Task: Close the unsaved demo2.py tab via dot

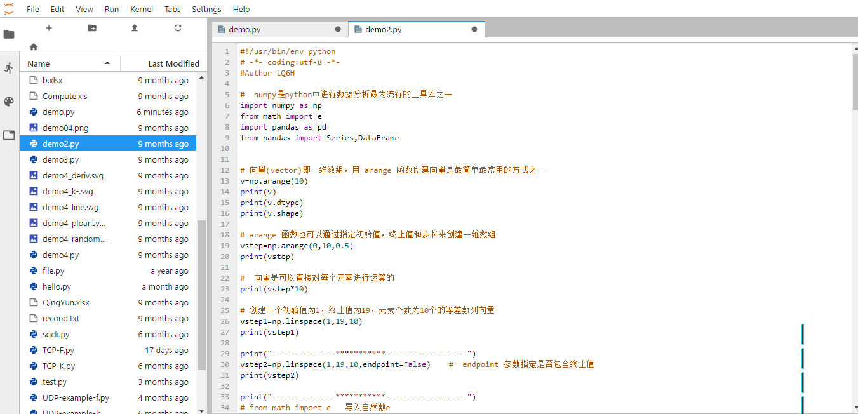Action: click(x=474, y=29)
